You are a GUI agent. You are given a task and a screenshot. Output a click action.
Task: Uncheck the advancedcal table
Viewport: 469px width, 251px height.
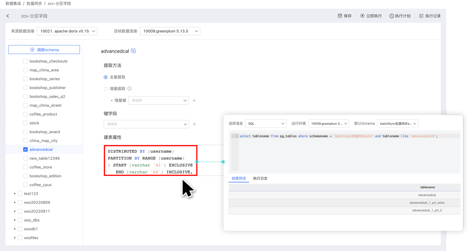(x=25, y=150)
